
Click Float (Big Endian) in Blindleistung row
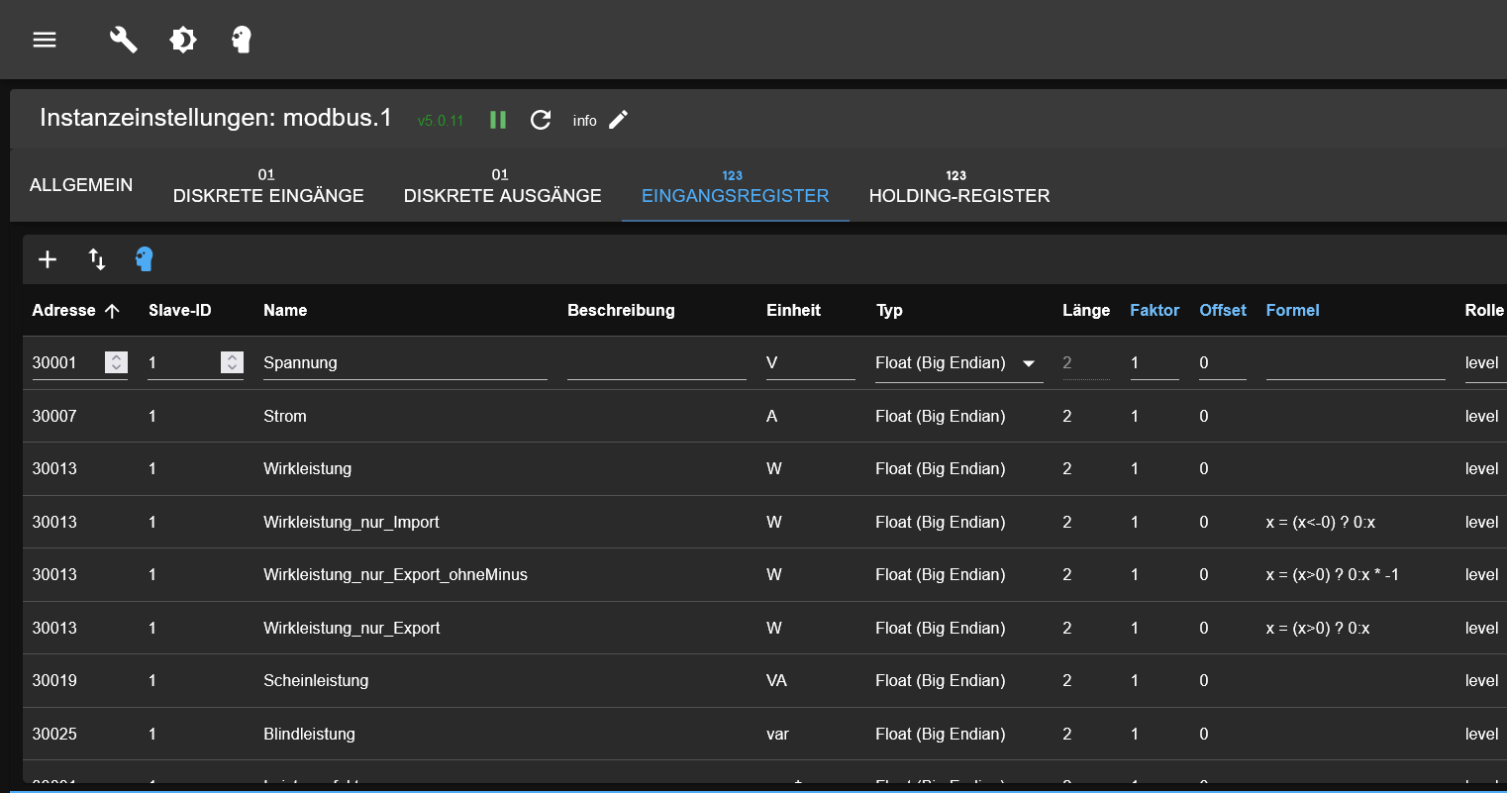click(x=940, y=735)
